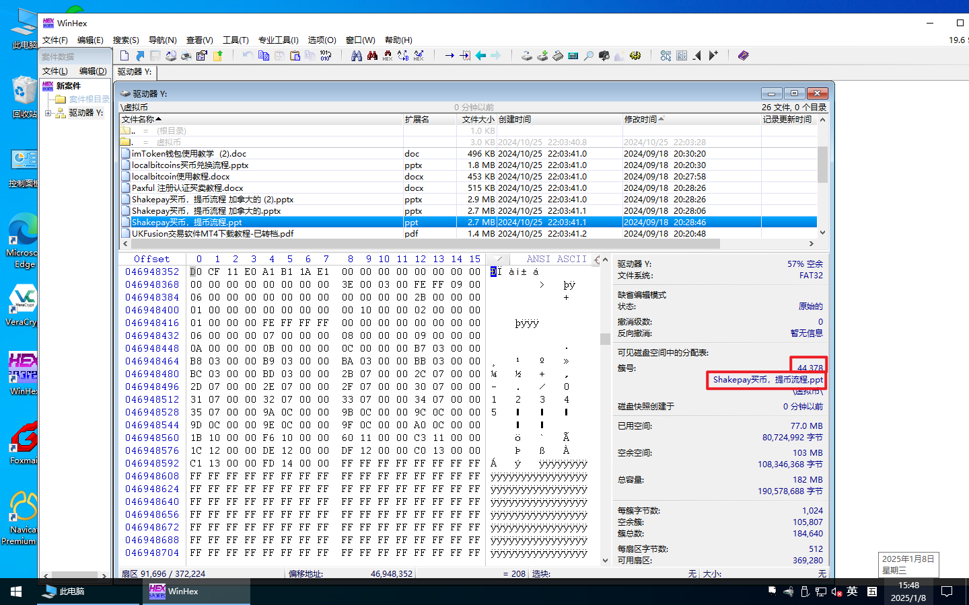Open the 专业工具(I) menu
This screenshot has height=605, width=969.
[279, 40]
